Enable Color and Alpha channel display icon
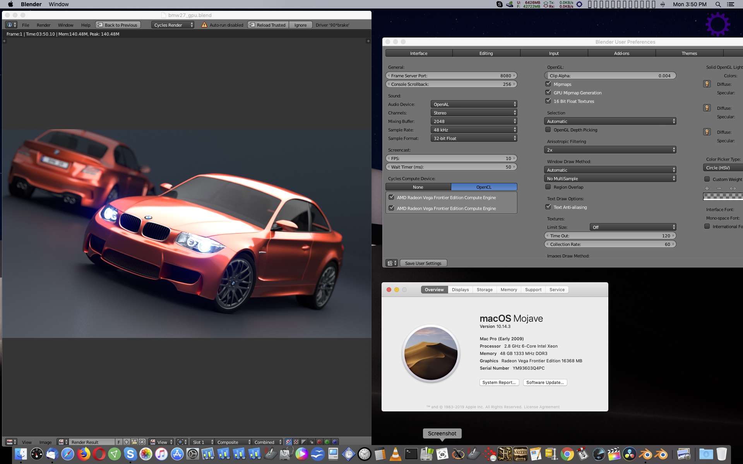 coord(288,442)
